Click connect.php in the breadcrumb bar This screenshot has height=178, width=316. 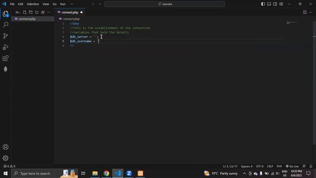click(x=71, y=19)
